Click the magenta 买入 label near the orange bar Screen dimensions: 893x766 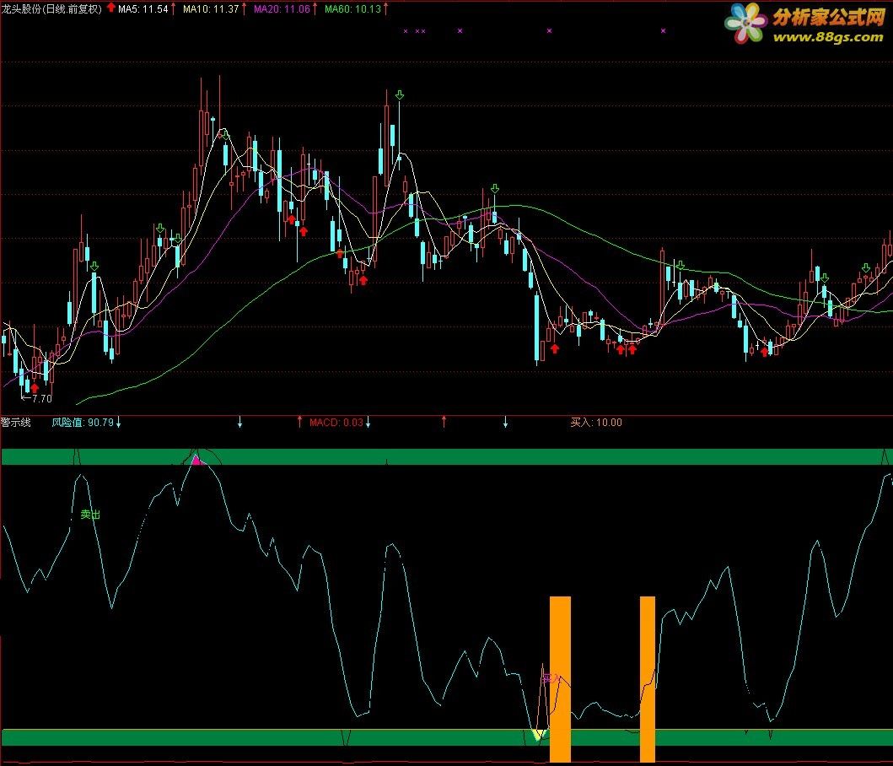(551, 678)
